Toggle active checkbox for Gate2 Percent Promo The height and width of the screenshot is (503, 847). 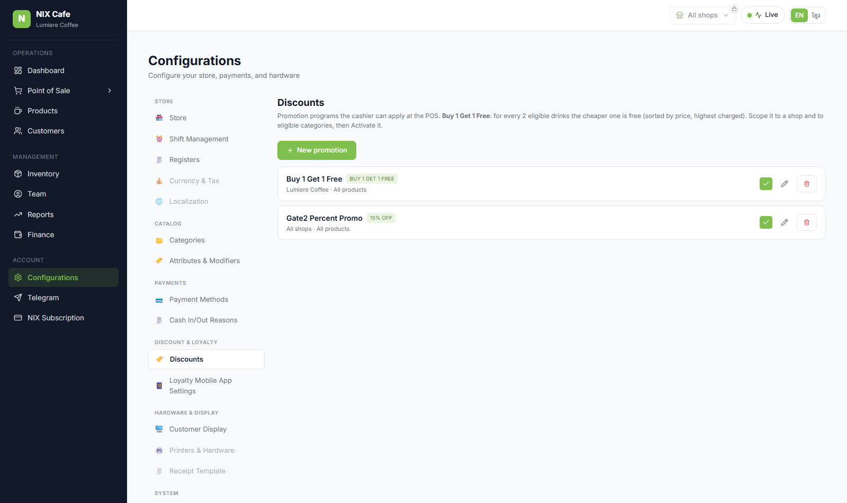pos(766,222)
